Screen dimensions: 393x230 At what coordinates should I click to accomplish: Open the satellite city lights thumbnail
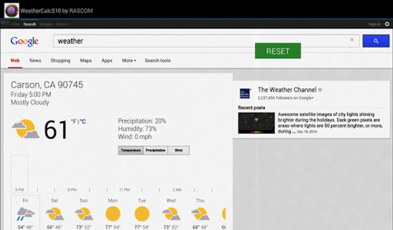256,123
